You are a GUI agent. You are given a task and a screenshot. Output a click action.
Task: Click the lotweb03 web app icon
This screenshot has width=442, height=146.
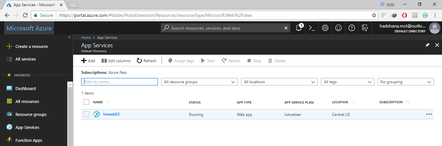pos(96,114)
